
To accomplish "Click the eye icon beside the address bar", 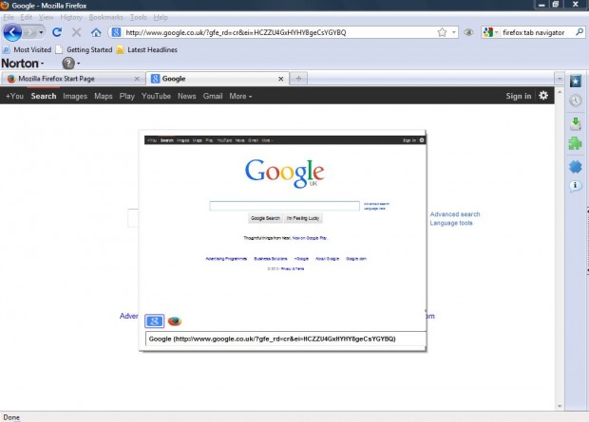I will [468, 32].
